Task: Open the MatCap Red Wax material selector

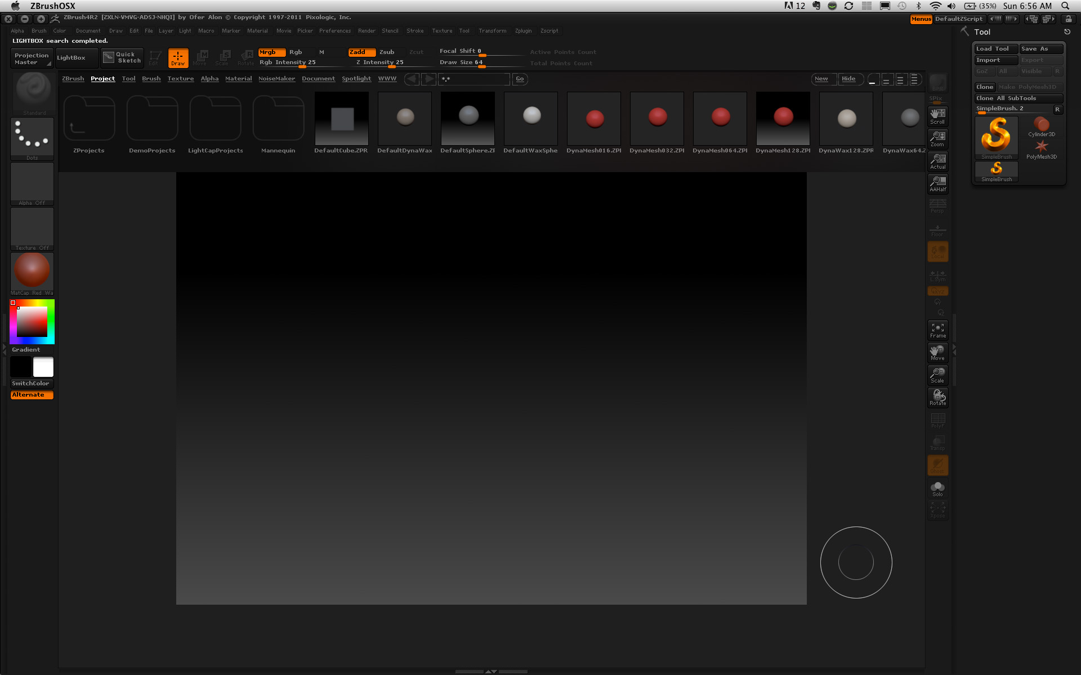Action: (x=32, y=274)
